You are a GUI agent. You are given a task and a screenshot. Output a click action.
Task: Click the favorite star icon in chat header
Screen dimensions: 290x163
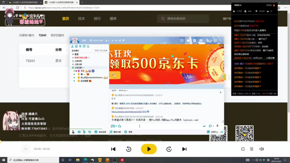click(x=112, y=41)
